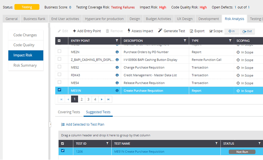Tick the checkbox for FDK43 row
The image size is (263, 160).
click(59, 74)
